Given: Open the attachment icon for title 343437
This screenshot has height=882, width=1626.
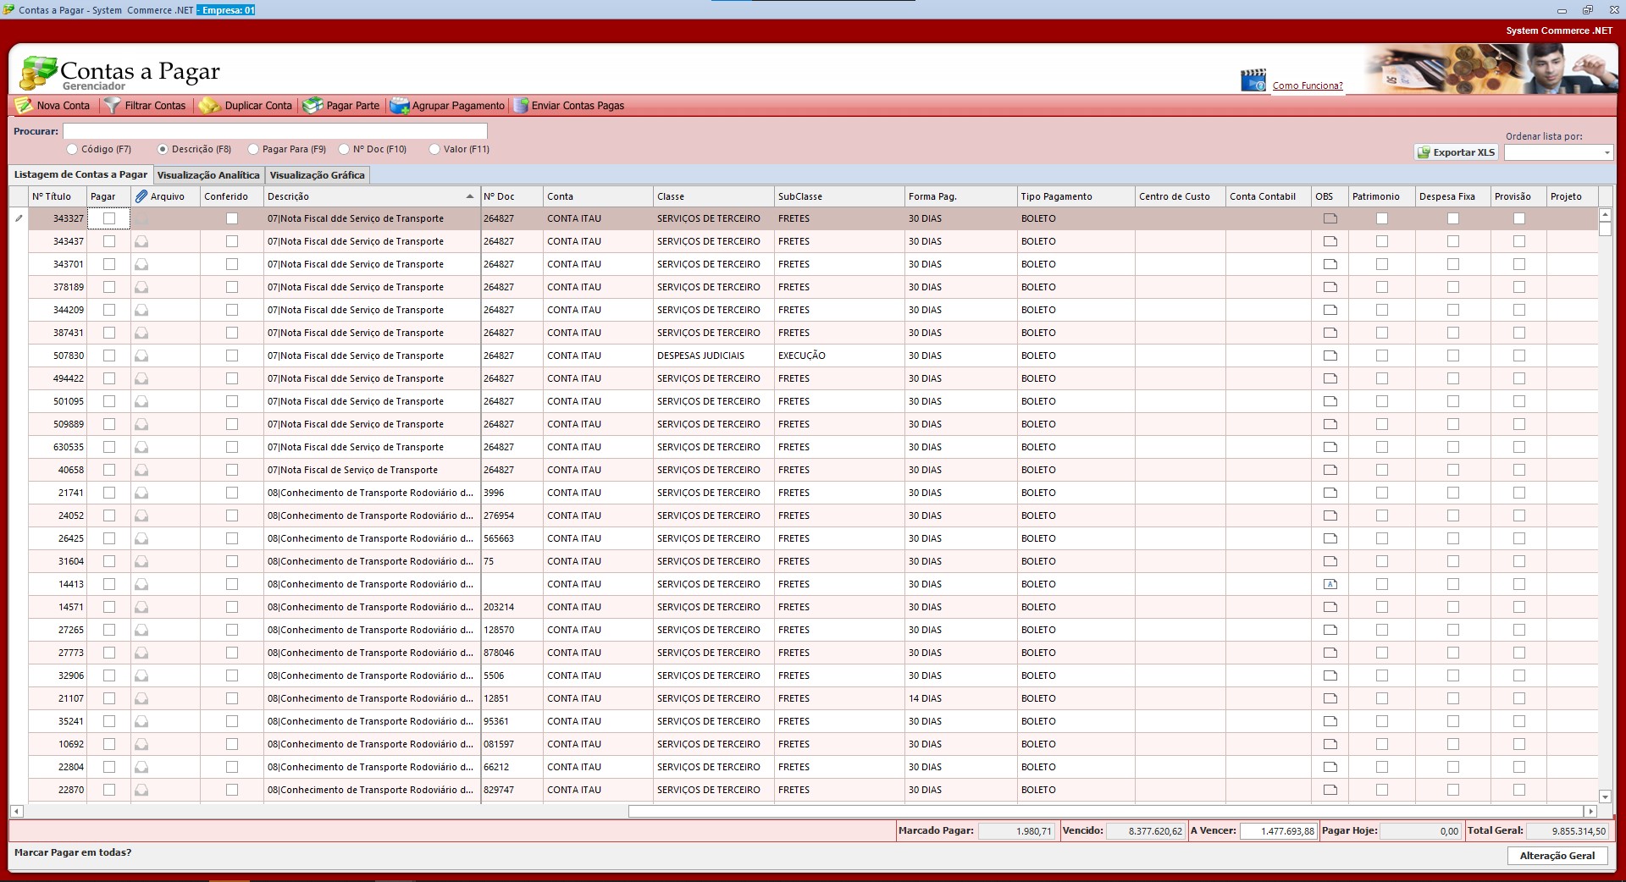Looking at the screenshot, I should [141, 241].
